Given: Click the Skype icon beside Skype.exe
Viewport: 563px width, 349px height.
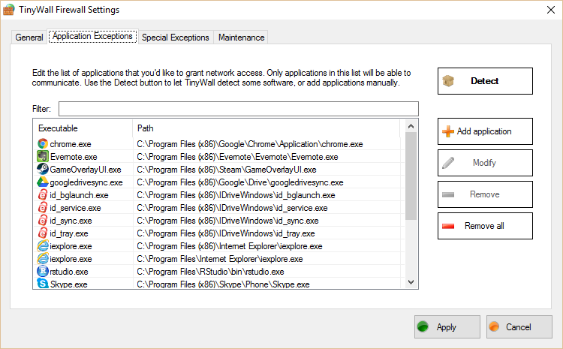Looking at the screenshot, I should click(x=43, y=284).
